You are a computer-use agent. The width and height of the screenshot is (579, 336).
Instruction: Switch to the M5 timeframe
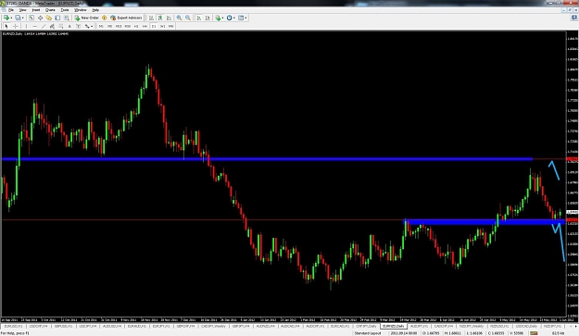(x=109, y=26)
